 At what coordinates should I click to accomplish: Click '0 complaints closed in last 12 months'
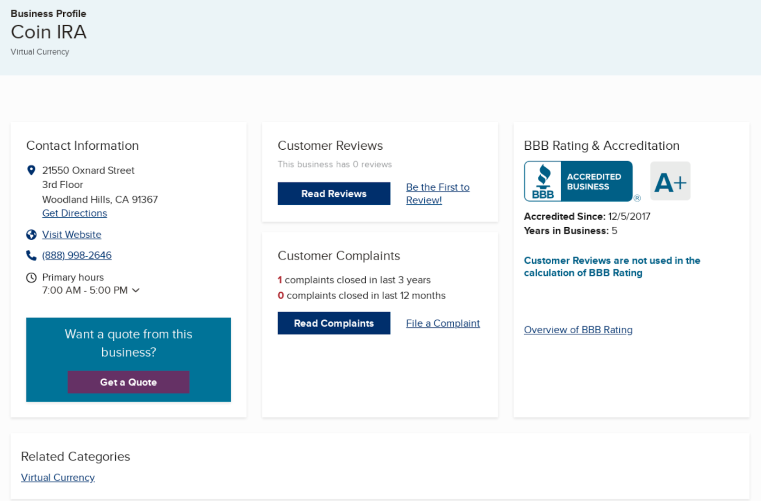(x=361, y=296)
